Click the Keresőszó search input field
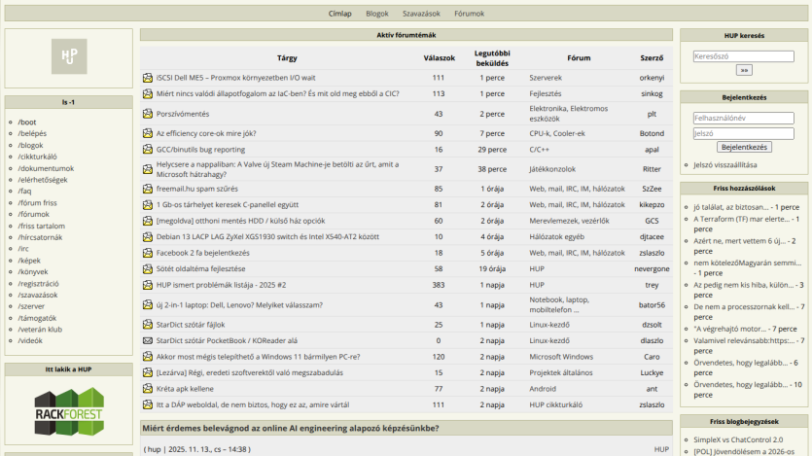 tap(744, 56)
